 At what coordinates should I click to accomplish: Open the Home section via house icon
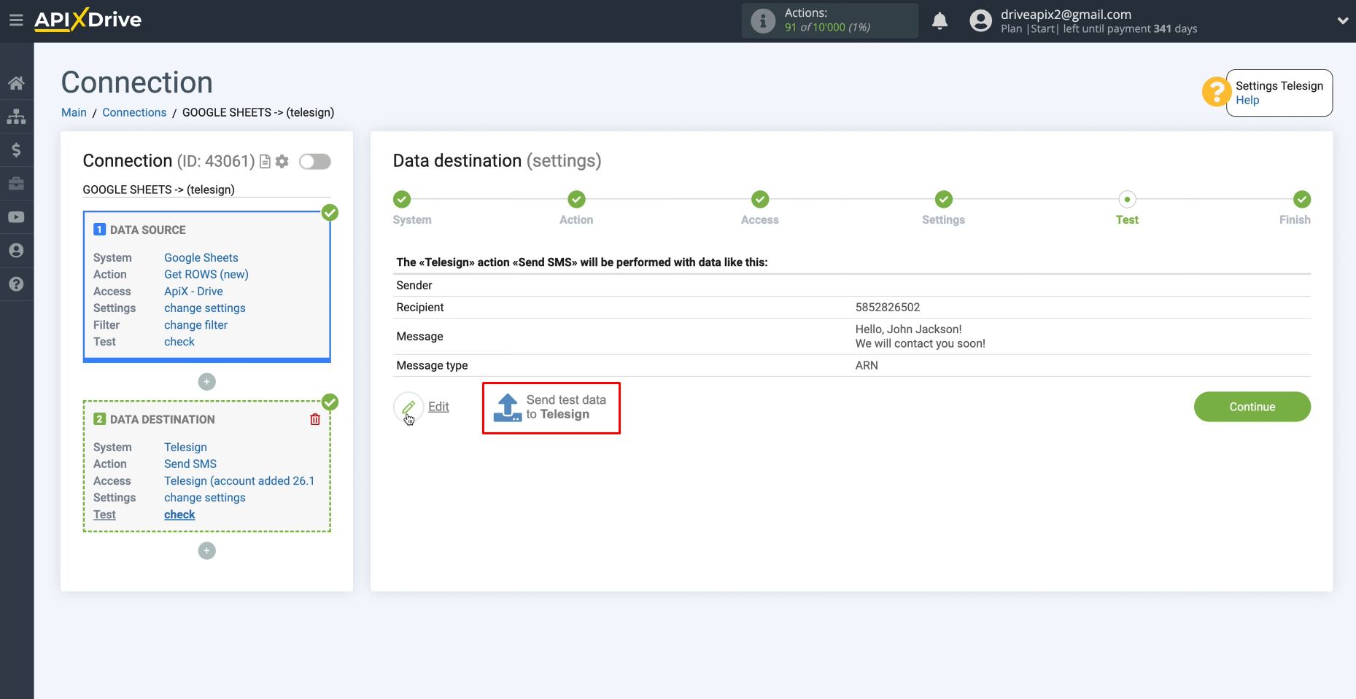[x=16, y=82]
